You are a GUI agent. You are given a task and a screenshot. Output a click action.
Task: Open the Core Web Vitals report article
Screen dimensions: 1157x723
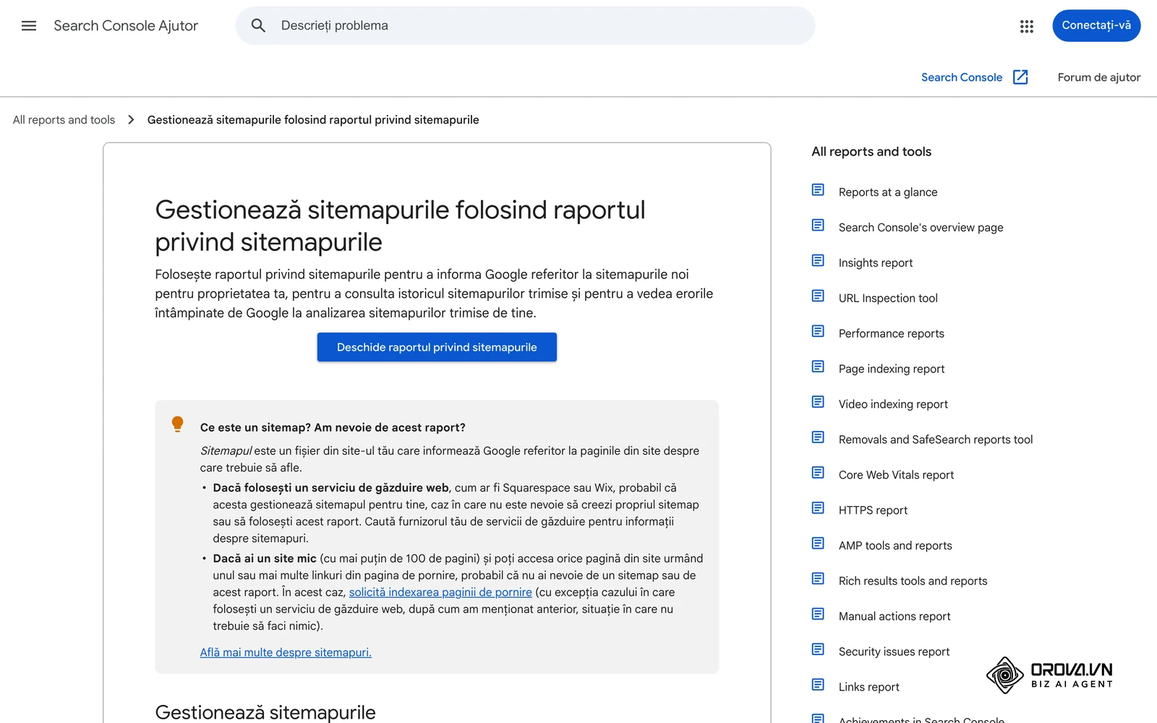(896, 475)
